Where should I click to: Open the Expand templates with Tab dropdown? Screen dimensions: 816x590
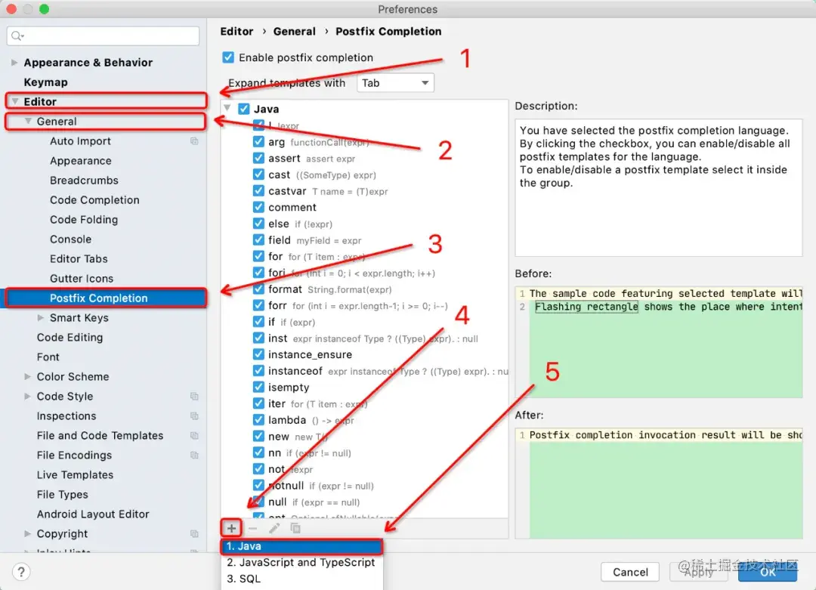(x=395, y=83)
